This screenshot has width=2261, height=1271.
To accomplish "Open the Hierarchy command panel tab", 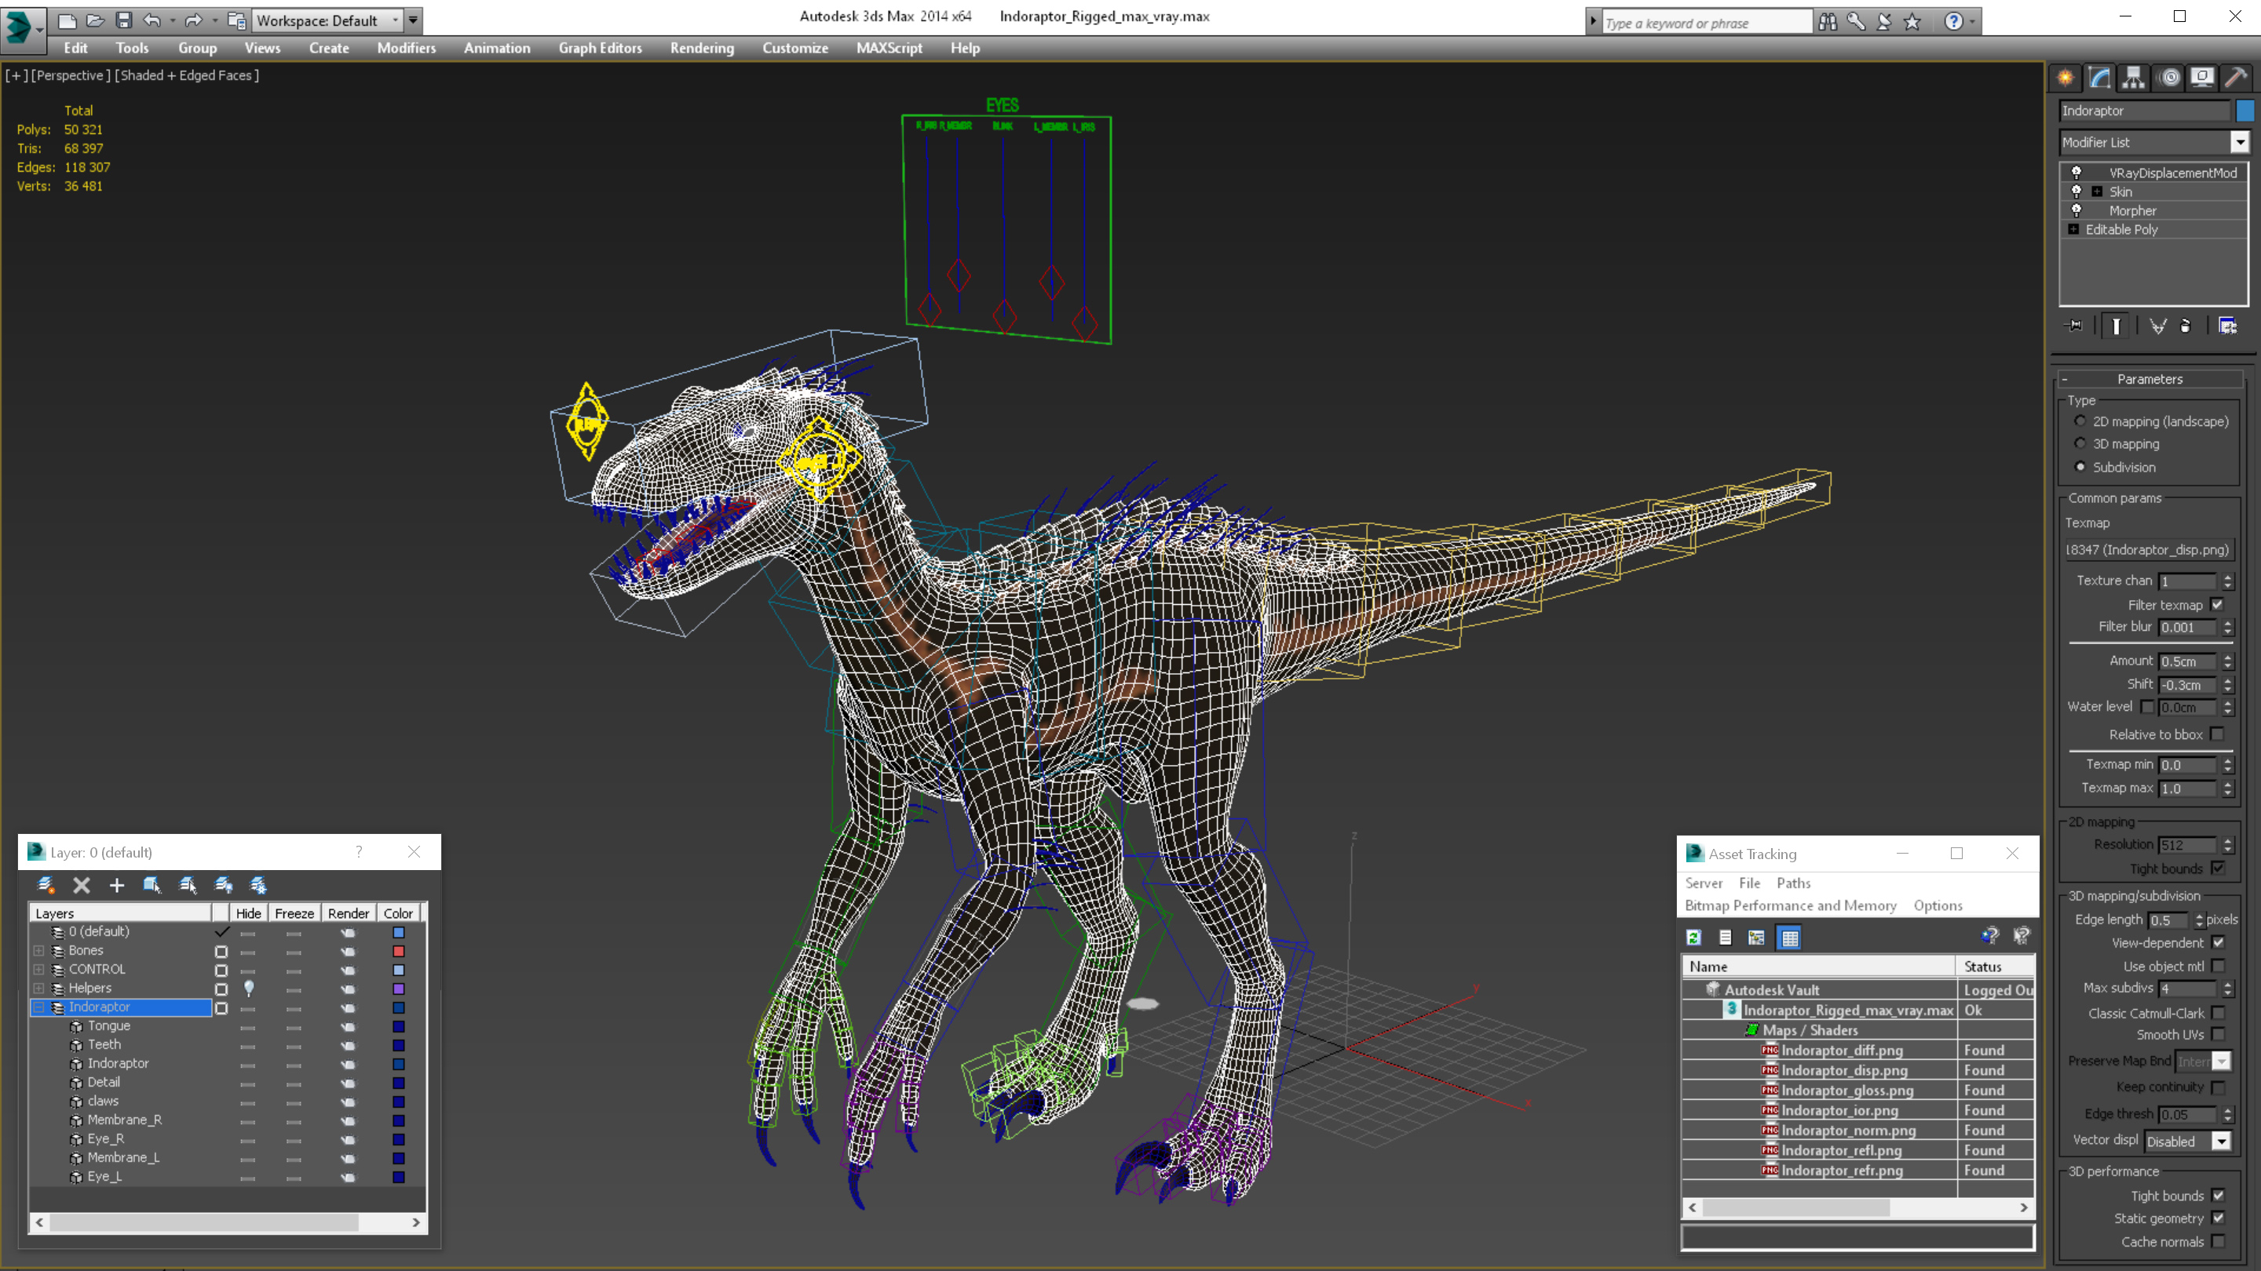I will point(2134,78).
